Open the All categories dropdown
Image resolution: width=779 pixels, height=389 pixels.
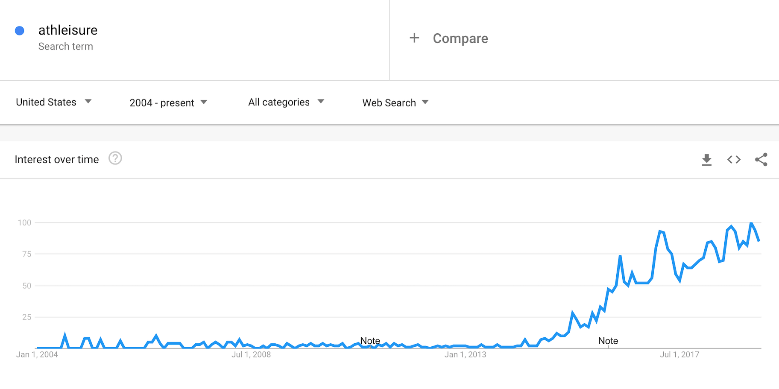coord(286,102)
